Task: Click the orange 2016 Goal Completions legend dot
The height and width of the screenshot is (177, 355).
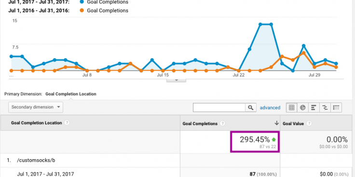Action: pyautogui.click(x=82, y=11)
